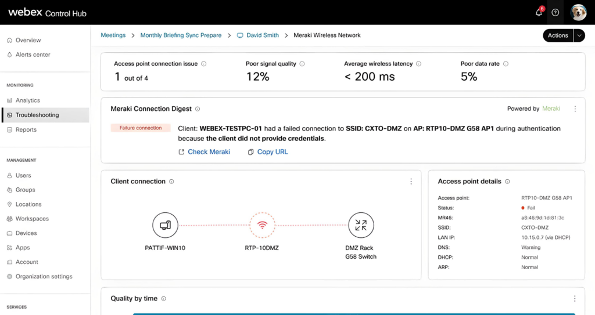Click the Quality by time timeline bar
The image size is (595, 315).
[354, 314]
